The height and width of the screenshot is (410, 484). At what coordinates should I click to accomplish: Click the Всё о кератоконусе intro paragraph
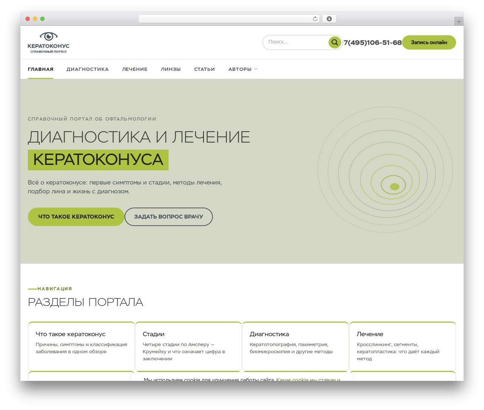125,187
